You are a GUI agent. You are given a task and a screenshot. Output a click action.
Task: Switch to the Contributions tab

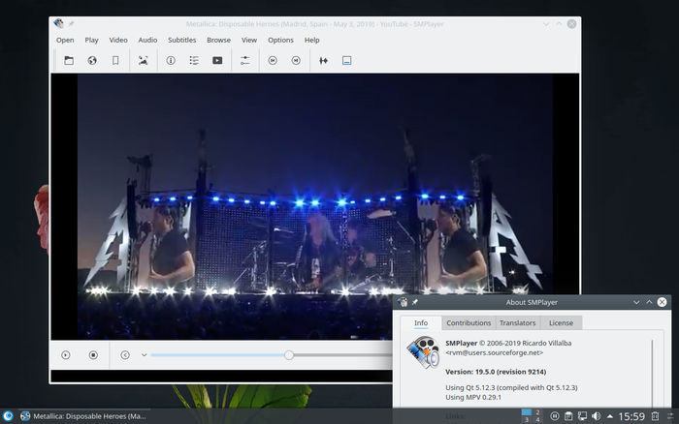[469, 323]
